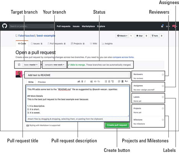
Task: Switch to the Code tab
Action: [x=22, y=44]
